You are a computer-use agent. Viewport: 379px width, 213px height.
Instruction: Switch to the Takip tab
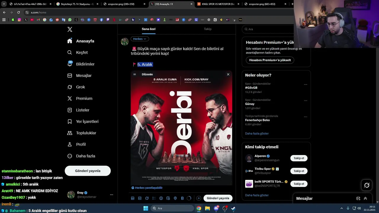(208, 29)
